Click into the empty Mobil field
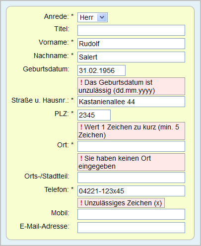Screen dimensions: 201x246 (131, 214)
